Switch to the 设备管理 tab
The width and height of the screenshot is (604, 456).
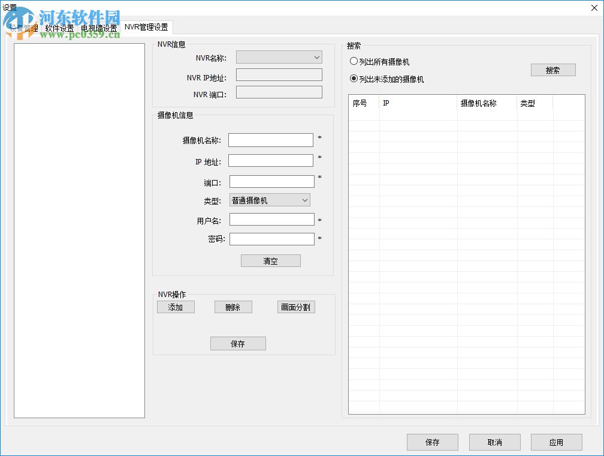[x=24, y=27]
